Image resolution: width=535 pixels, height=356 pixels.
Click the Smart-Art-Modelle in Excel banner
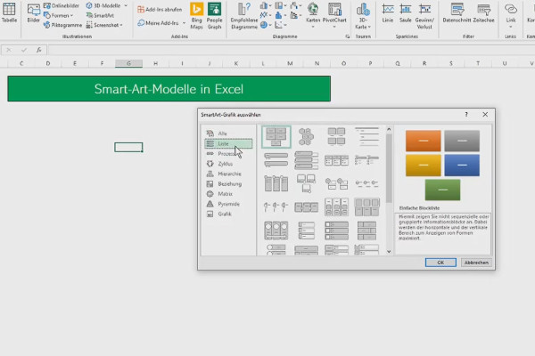pyautogui.click(x=169, y=89)
